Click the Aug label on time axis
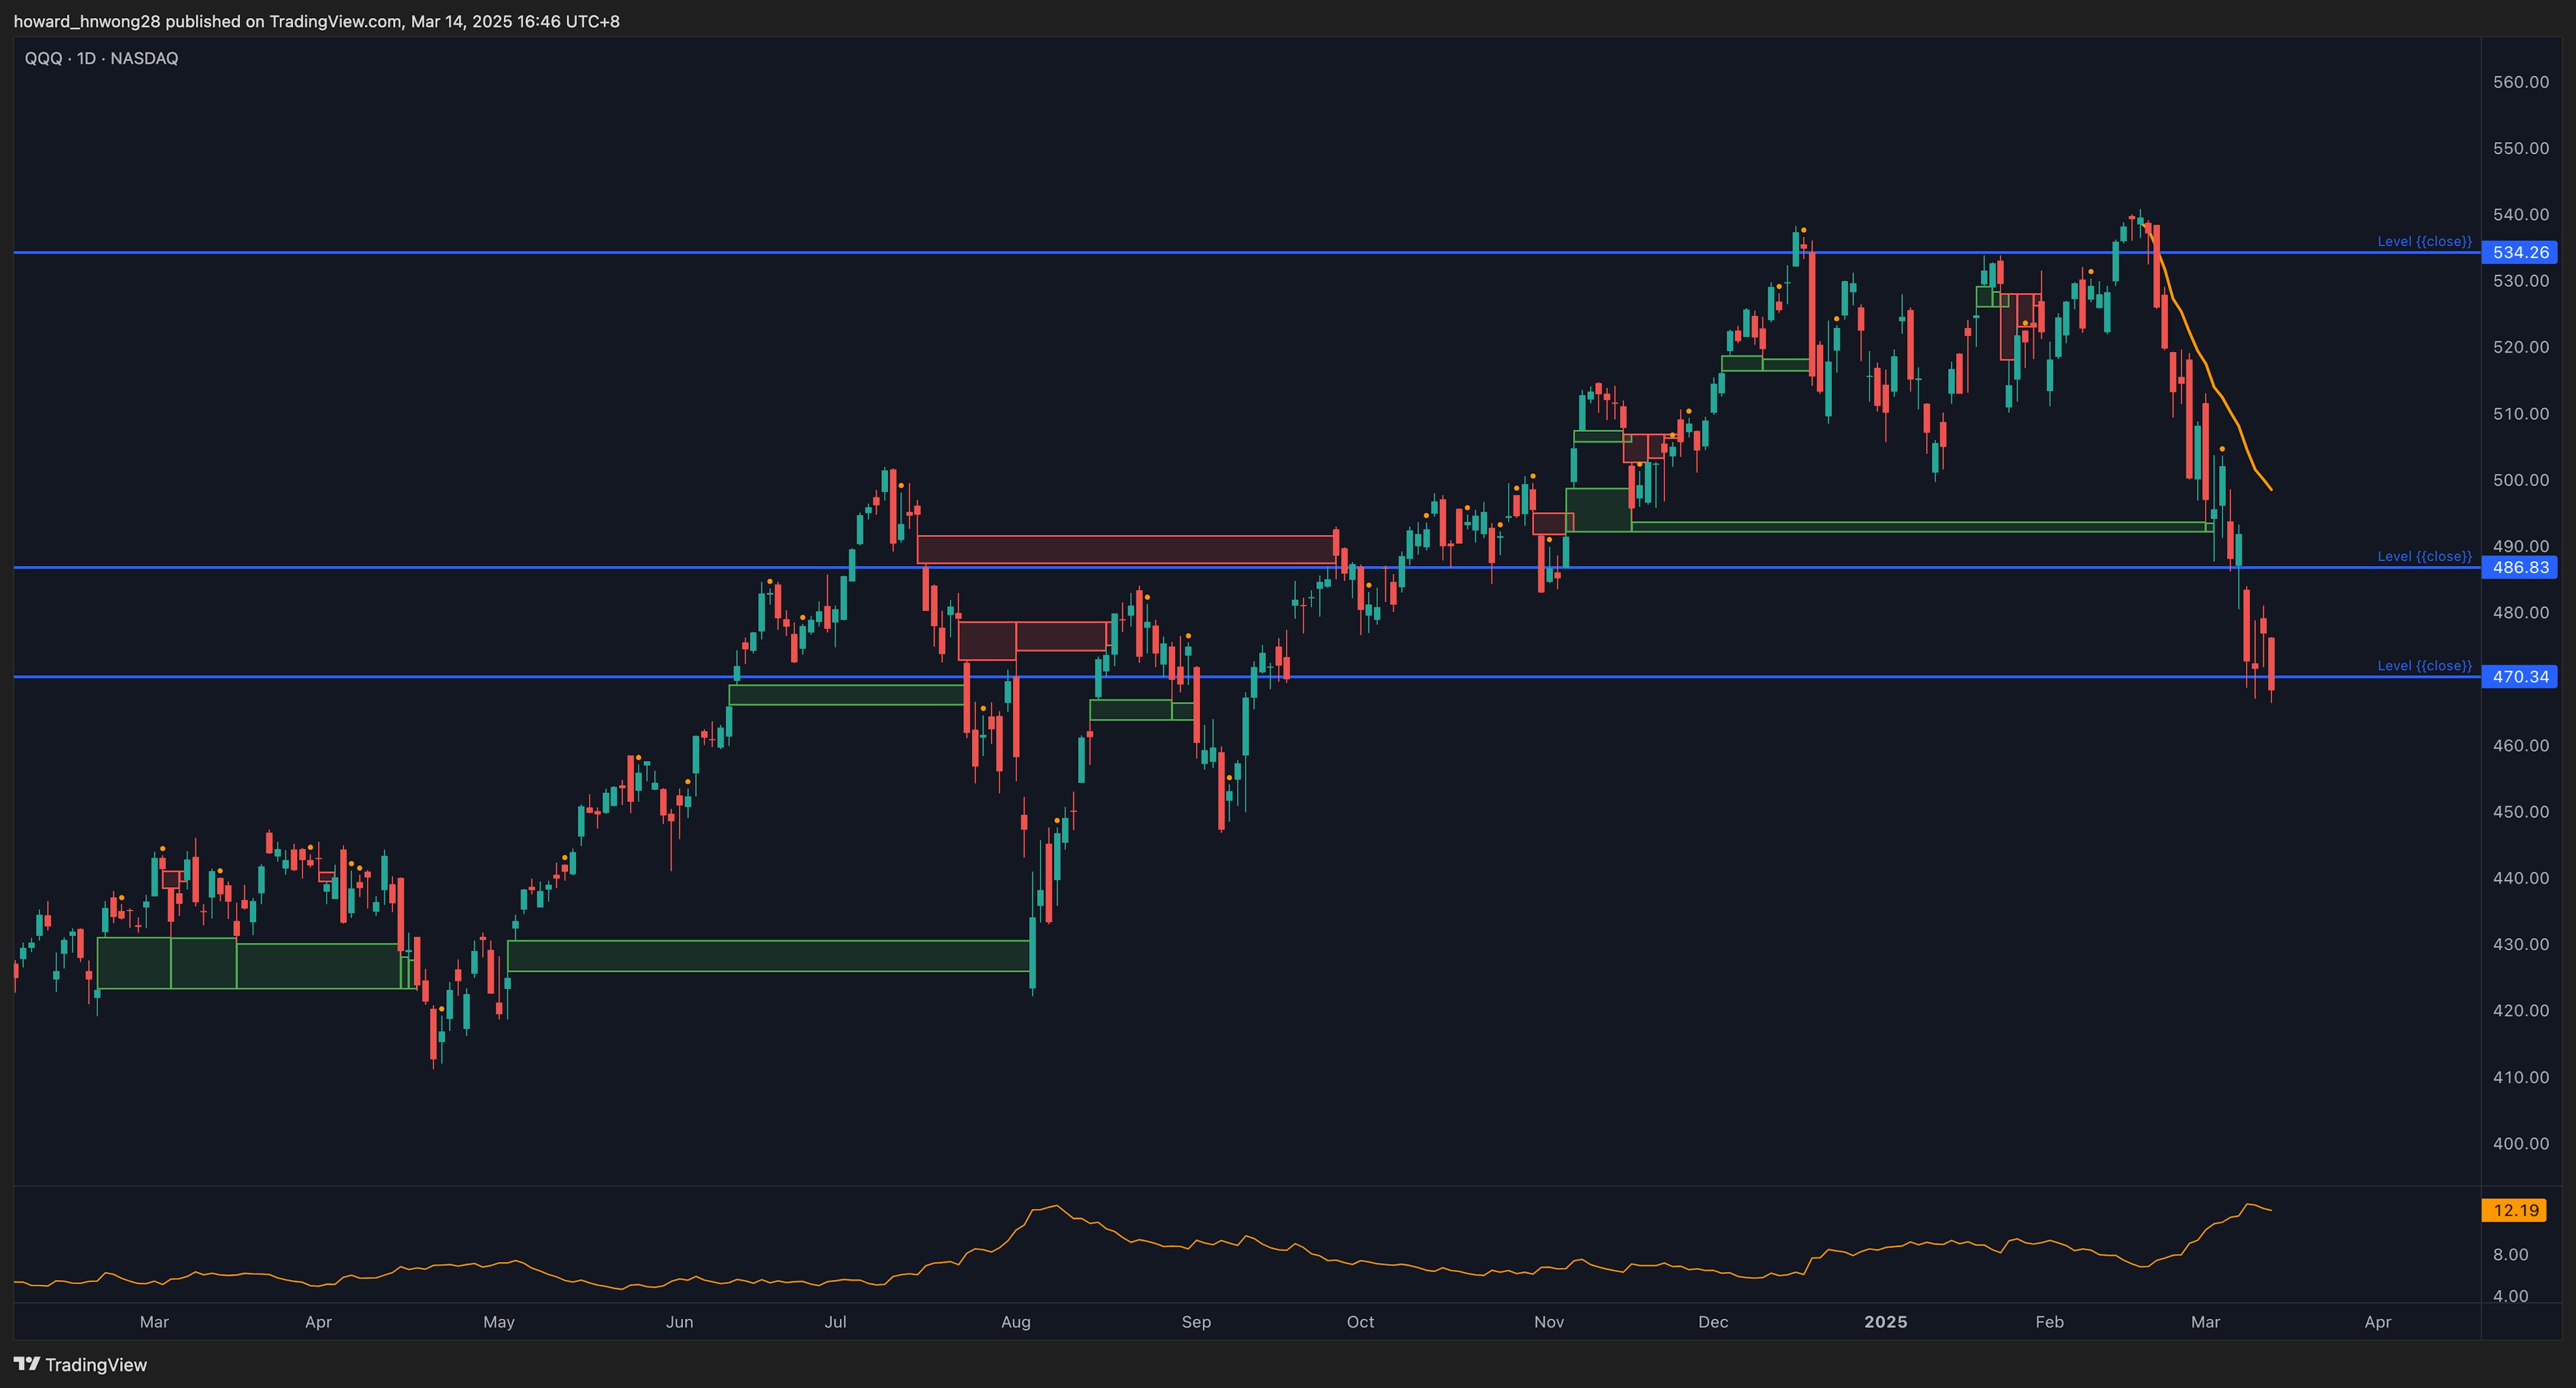 pos(1015,1321)
